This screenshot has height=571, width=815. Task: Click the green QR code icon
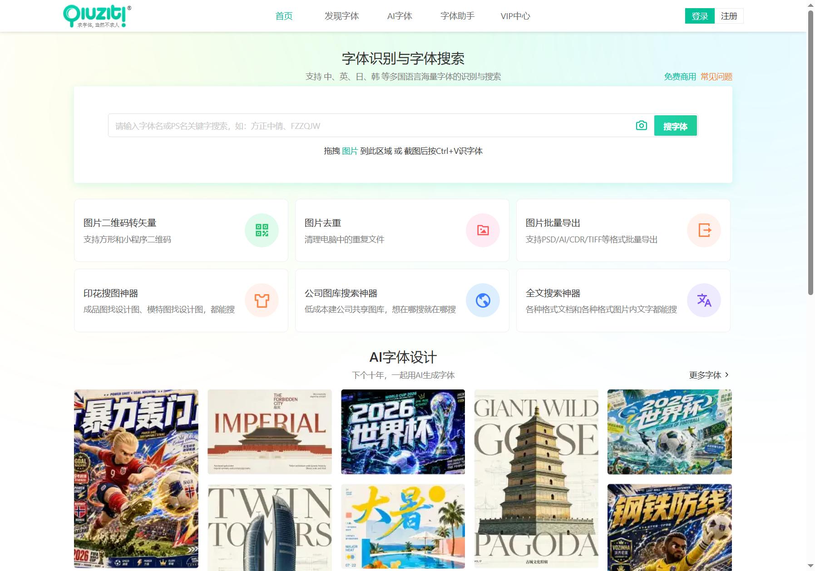tap(262, 230)
